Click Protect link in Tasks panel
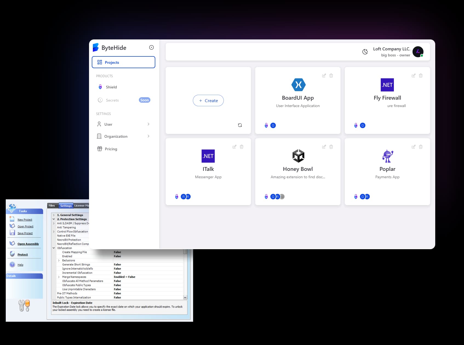 tap(22, 255)
